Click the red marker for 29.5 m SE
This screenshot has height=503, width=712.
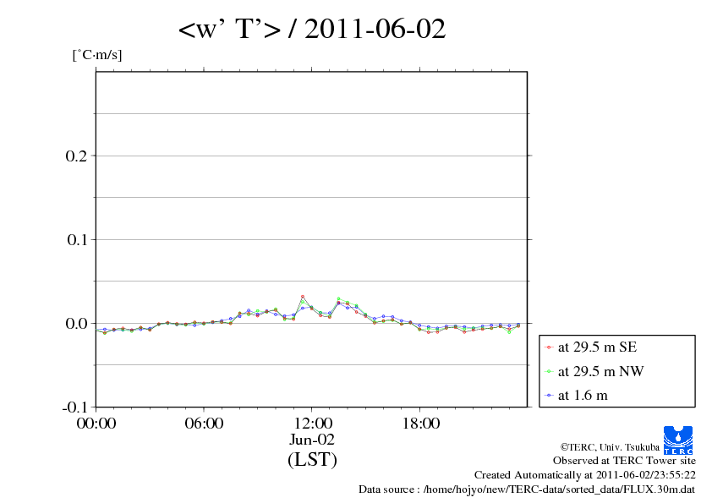point(550,347)
